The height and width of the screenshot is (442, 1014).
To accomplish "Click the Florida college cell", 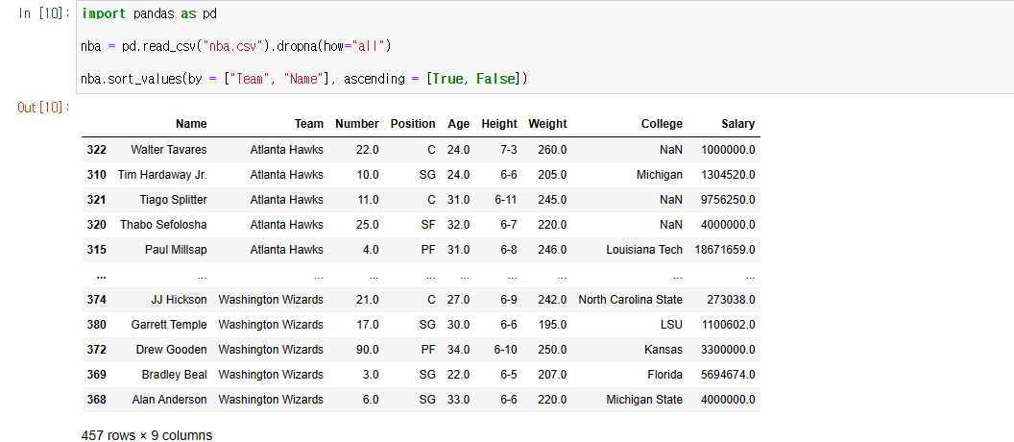I will [x=664, y=374].
